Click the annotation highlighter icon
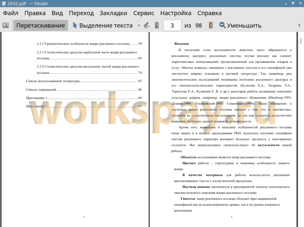The image size is (304, 227). [x=147, y=25]
